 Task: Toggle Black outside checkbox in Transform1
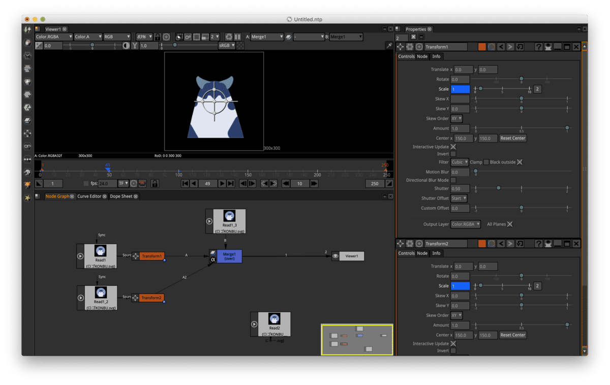520,162
